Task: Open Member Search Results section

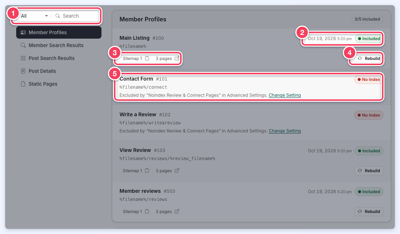Action: click(x=59, y=45)
